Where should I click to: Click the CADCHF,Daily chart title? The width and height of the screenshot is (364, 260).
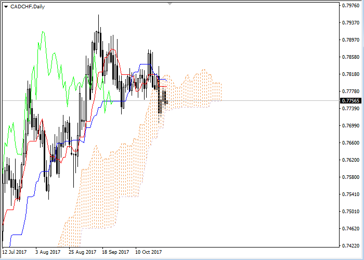tap(28, 7)
